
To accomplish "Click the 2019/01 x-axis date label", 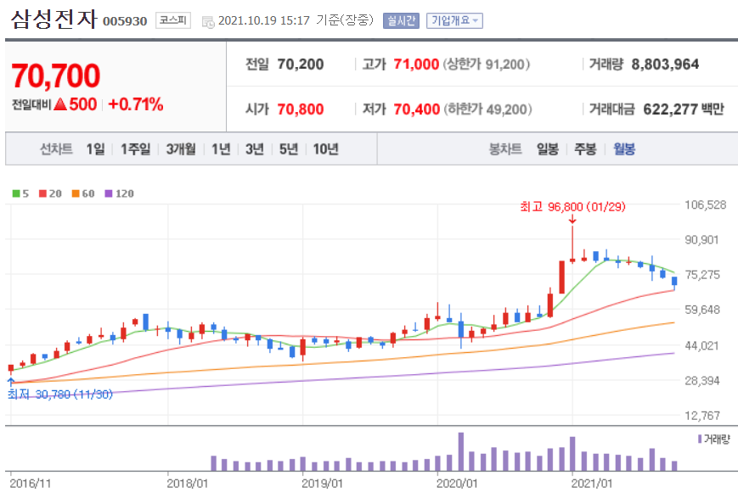I will tap(322, 484).
